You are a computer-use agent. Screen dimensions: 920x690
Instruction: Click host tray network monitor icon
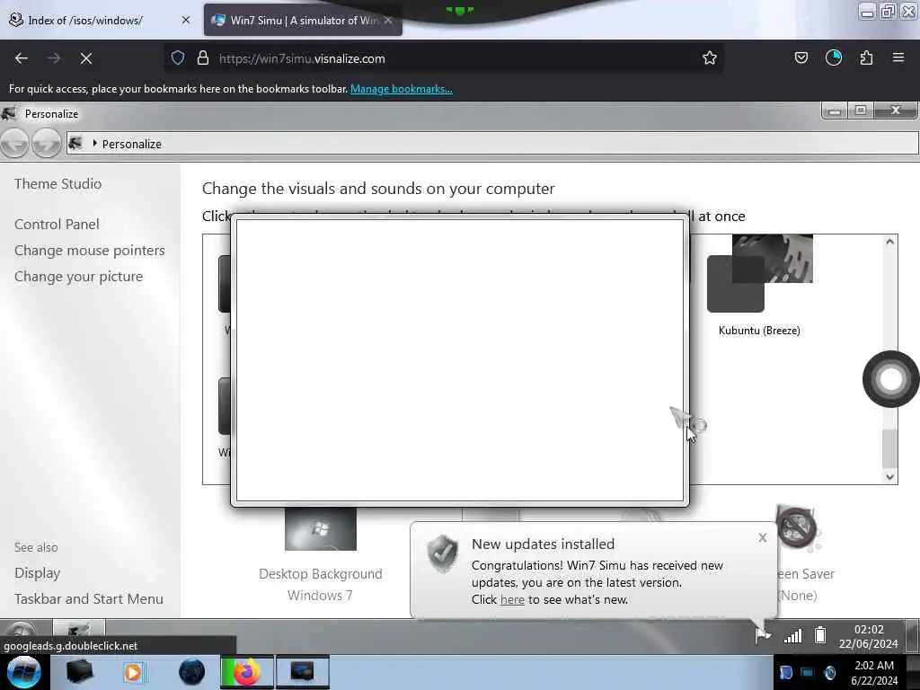[x=808, y=672]
